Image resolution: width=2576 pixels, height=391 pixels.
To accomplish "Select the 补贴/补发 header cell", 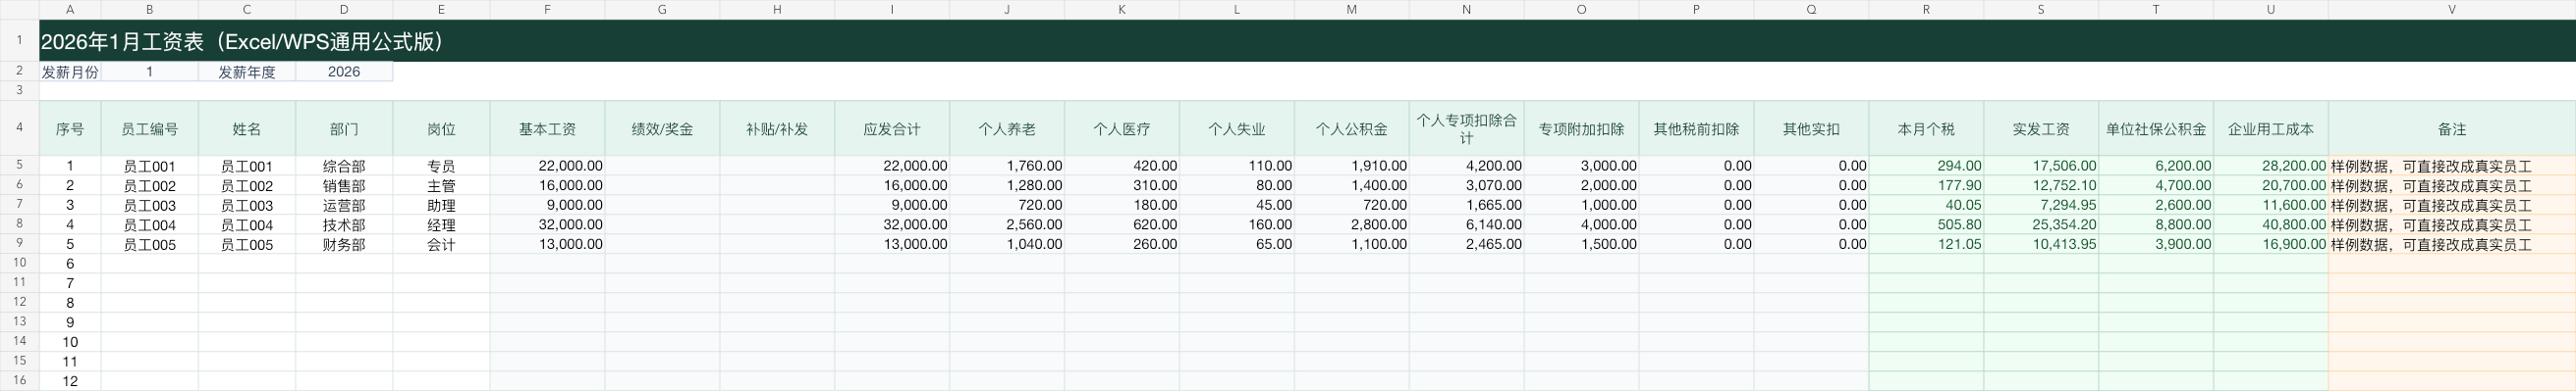I will 777,128.
